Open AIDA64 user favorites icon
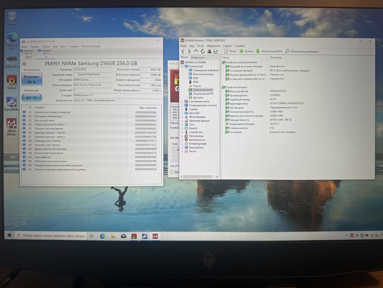 [x=209, y=51]
